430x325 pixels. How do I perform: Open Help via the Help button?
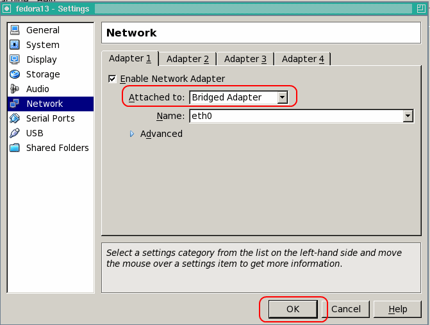point(398,309)
